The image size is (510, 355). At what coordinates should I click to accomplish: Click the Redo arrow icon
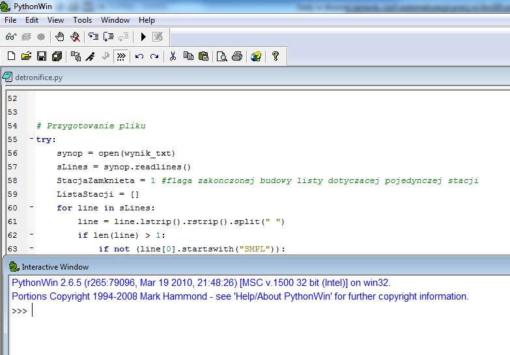[x=154, y=56]
